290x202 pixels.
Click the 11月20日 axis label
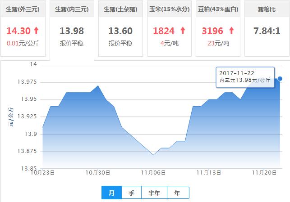tap(264, 173)
